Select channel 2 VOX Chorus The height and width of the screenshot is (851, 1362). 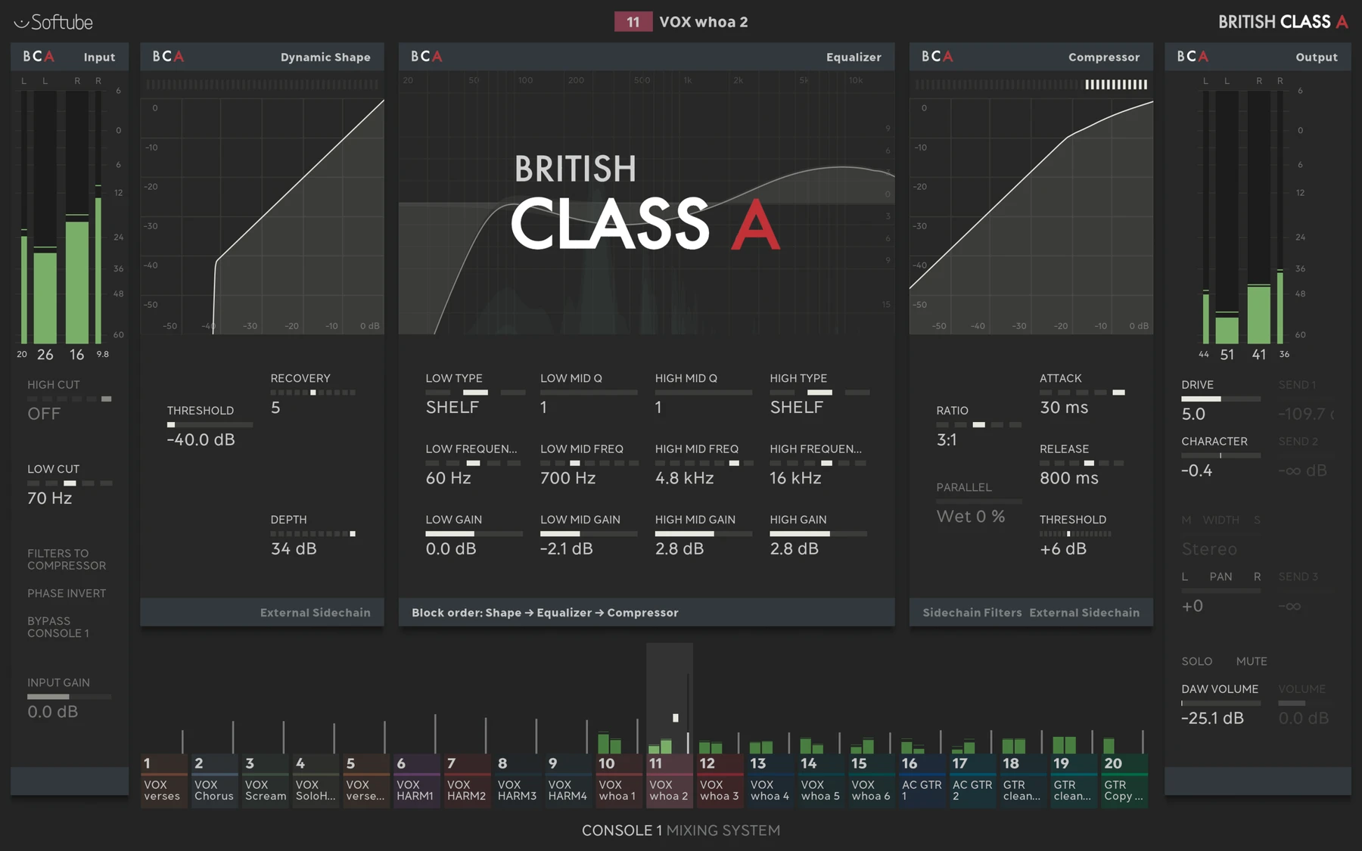click(x=214, y=781)
